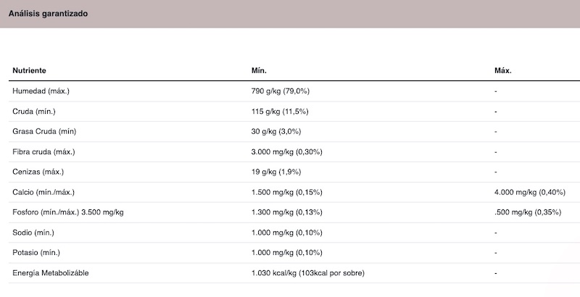Select the Sodio (mín.) row label
The height and width of the screenshot is (297, 580).
[33, 233]
